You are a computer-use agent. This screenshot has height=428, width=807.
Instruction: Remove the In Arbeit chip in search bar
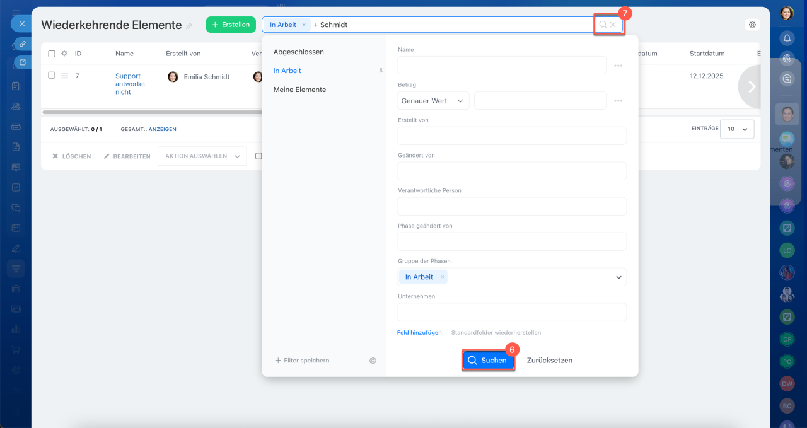tap(304, 25)
